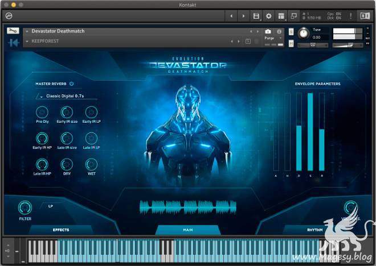Adjust the Pre Dly knob

click(42, 112)
